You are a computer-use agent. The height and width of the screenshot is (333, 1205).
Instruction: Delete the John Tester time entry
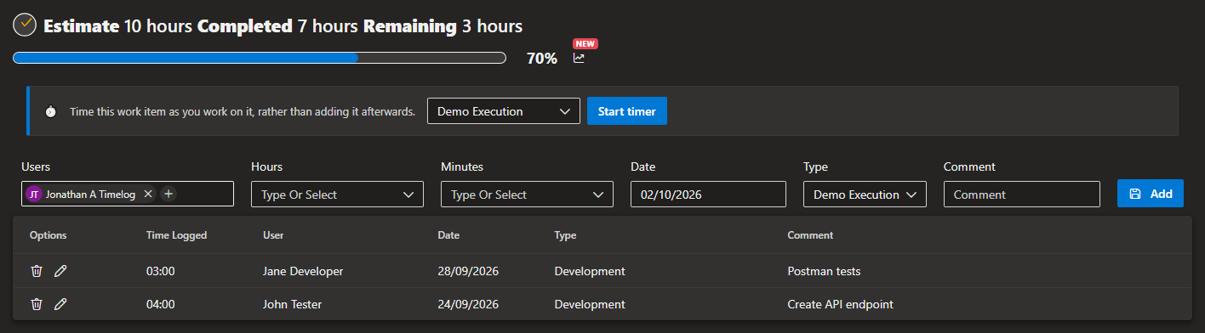tap(37, 304)
